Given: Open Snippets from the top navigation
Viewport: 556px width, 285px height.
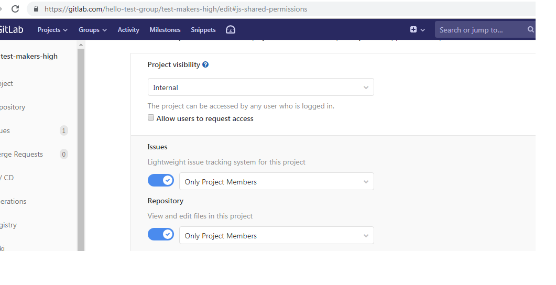Looking at the screenshot, I should [x=203, y=30].
